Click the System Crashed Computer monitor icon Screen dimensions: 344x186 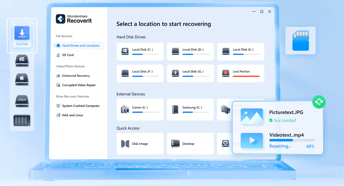(x=58, y=106)
